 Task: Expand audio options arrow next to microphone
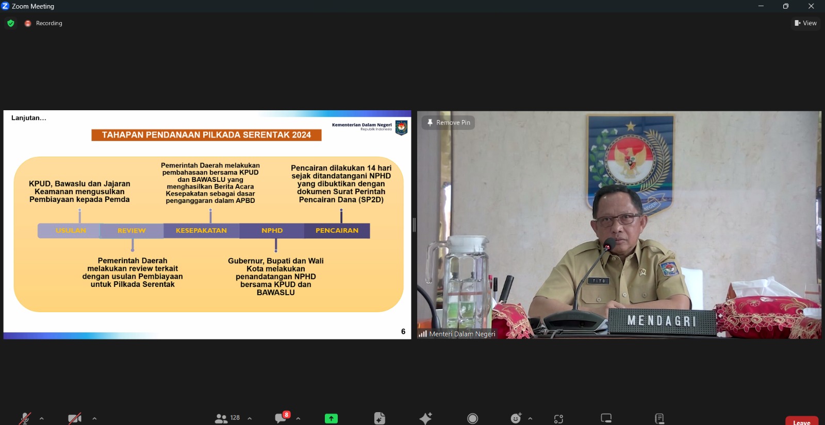coord(42,418)
